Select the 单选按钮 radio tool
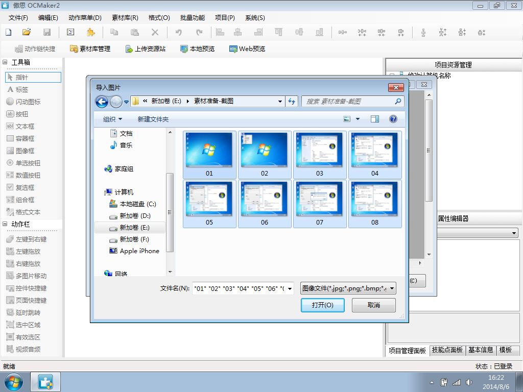 pos(23,163)
